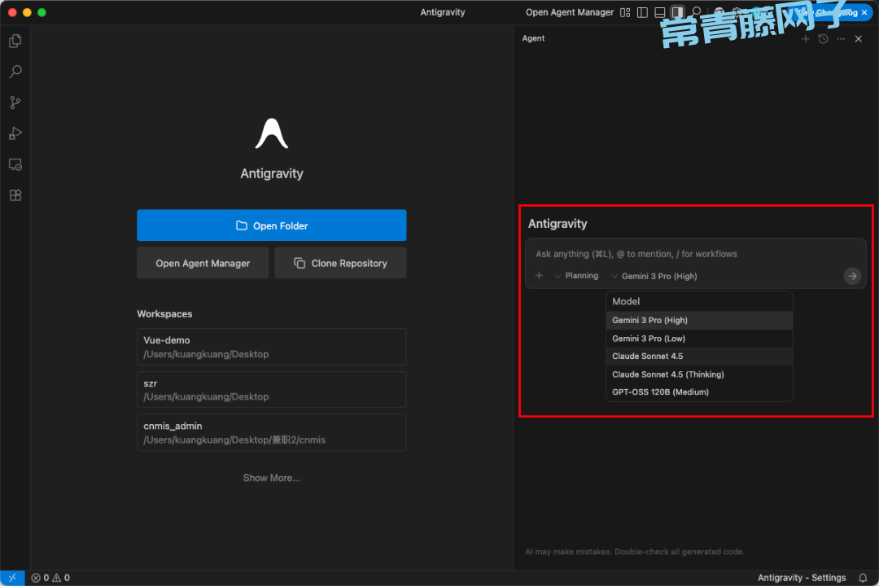Open the Explorer view in activity bar
Viewport: 879px width, 586px height.
pyautogui.click(x=15, y=41)
